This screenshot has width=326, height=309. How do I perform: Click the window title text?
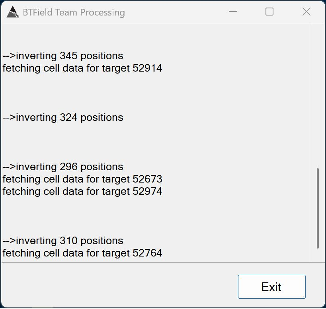tap(74, 12)
